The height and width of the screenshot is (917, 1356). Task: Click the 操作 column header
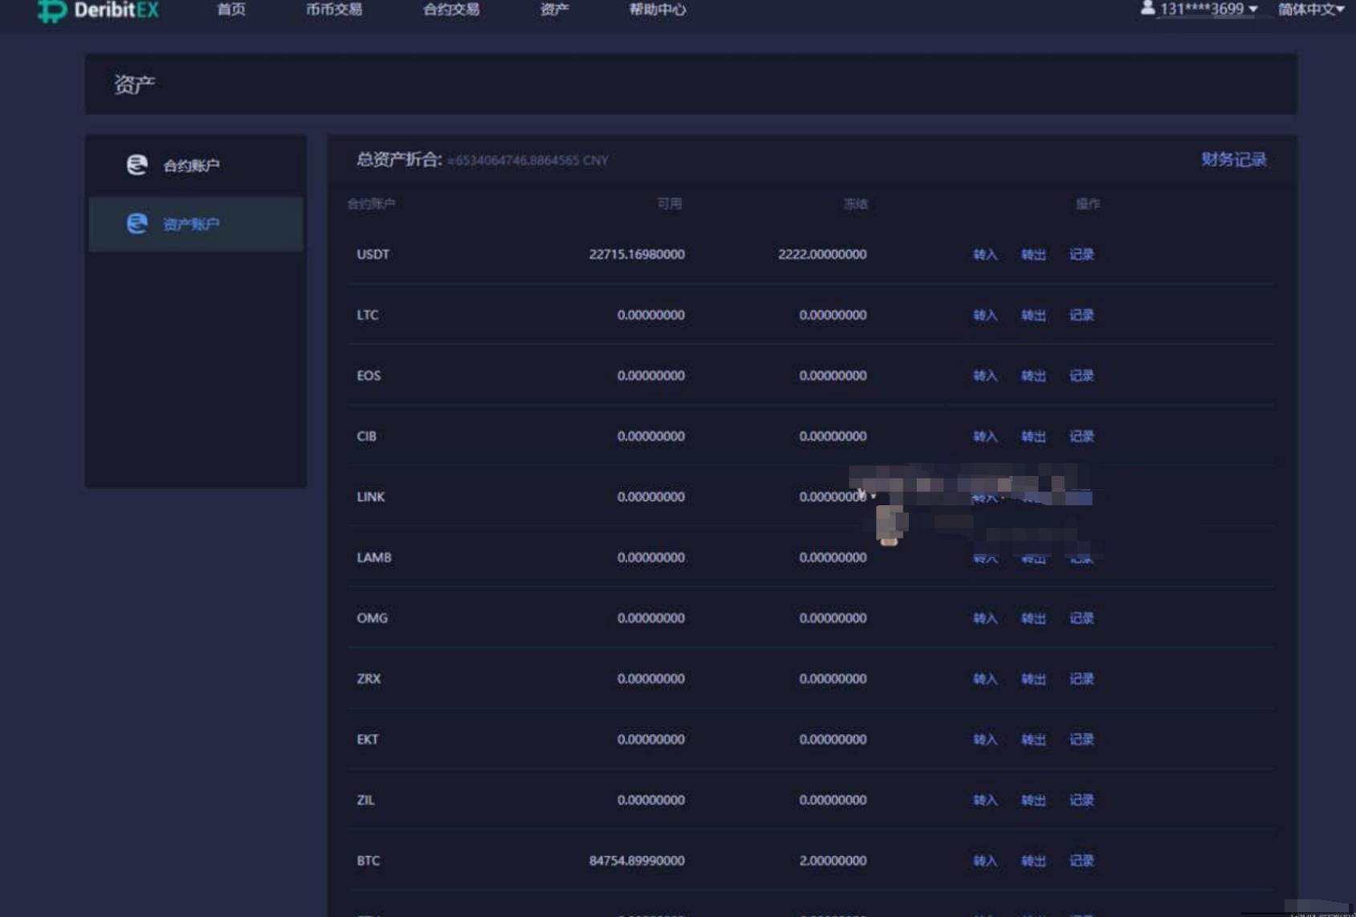[1088, 204]
